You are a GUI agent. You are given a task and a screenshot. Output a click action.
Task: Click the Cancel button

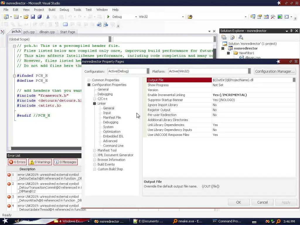click(262, 202)
